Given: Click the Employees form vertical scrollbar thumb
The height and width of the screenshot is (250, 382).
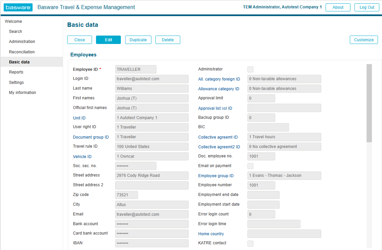Looking at the screenshot, I should tap(369, 103).
